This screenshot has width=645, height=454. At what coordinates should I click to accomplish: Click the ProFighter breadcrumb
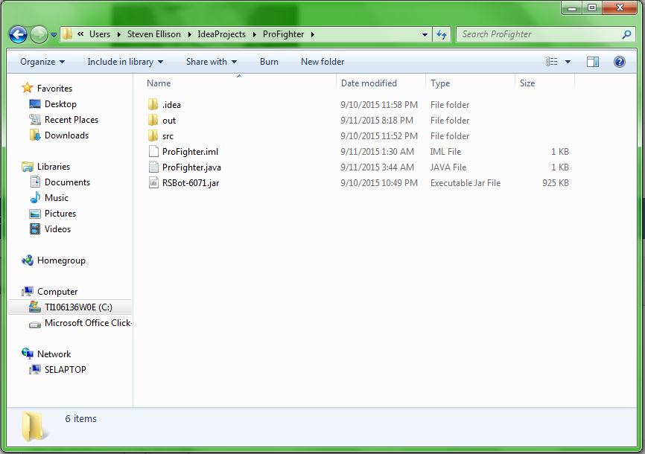[284, 34]
